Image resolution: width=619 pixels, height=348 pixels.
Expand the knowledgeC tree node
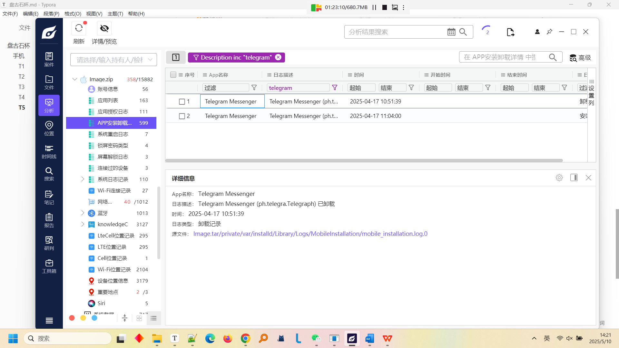pyautogui.click(x=83, y=224)
